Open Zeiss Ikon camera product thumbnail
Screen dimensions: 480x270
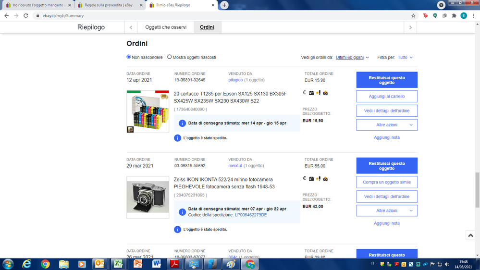click(148, 197)
